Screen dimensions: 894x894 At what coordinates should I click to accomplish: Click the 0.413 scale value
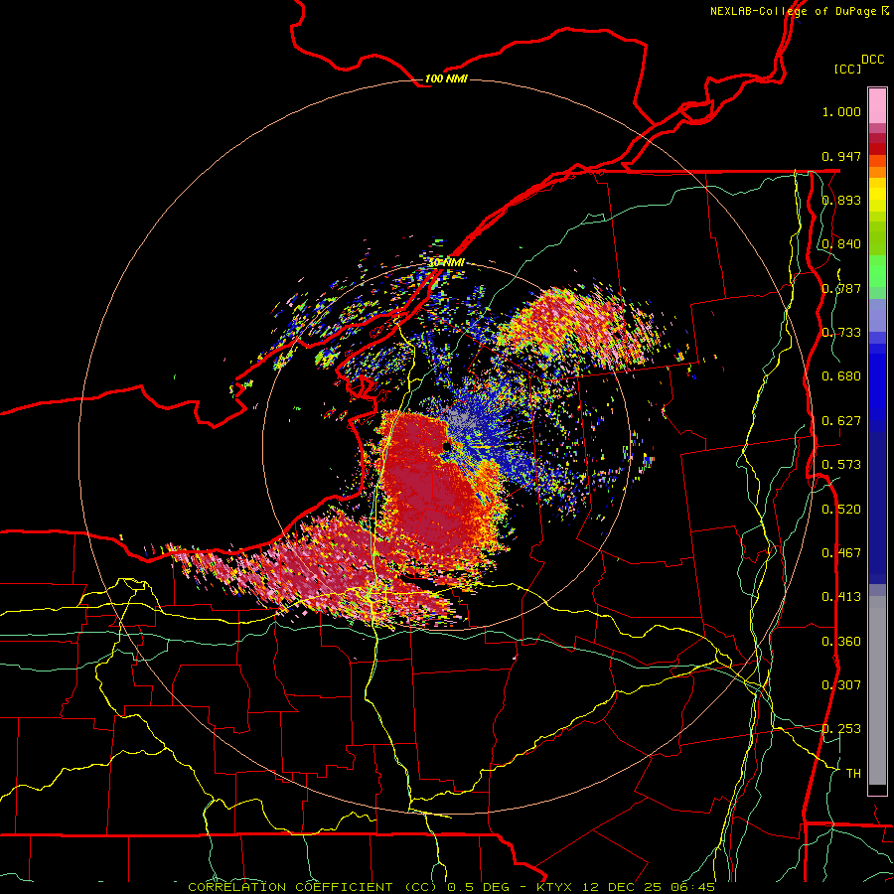[841, 597]
